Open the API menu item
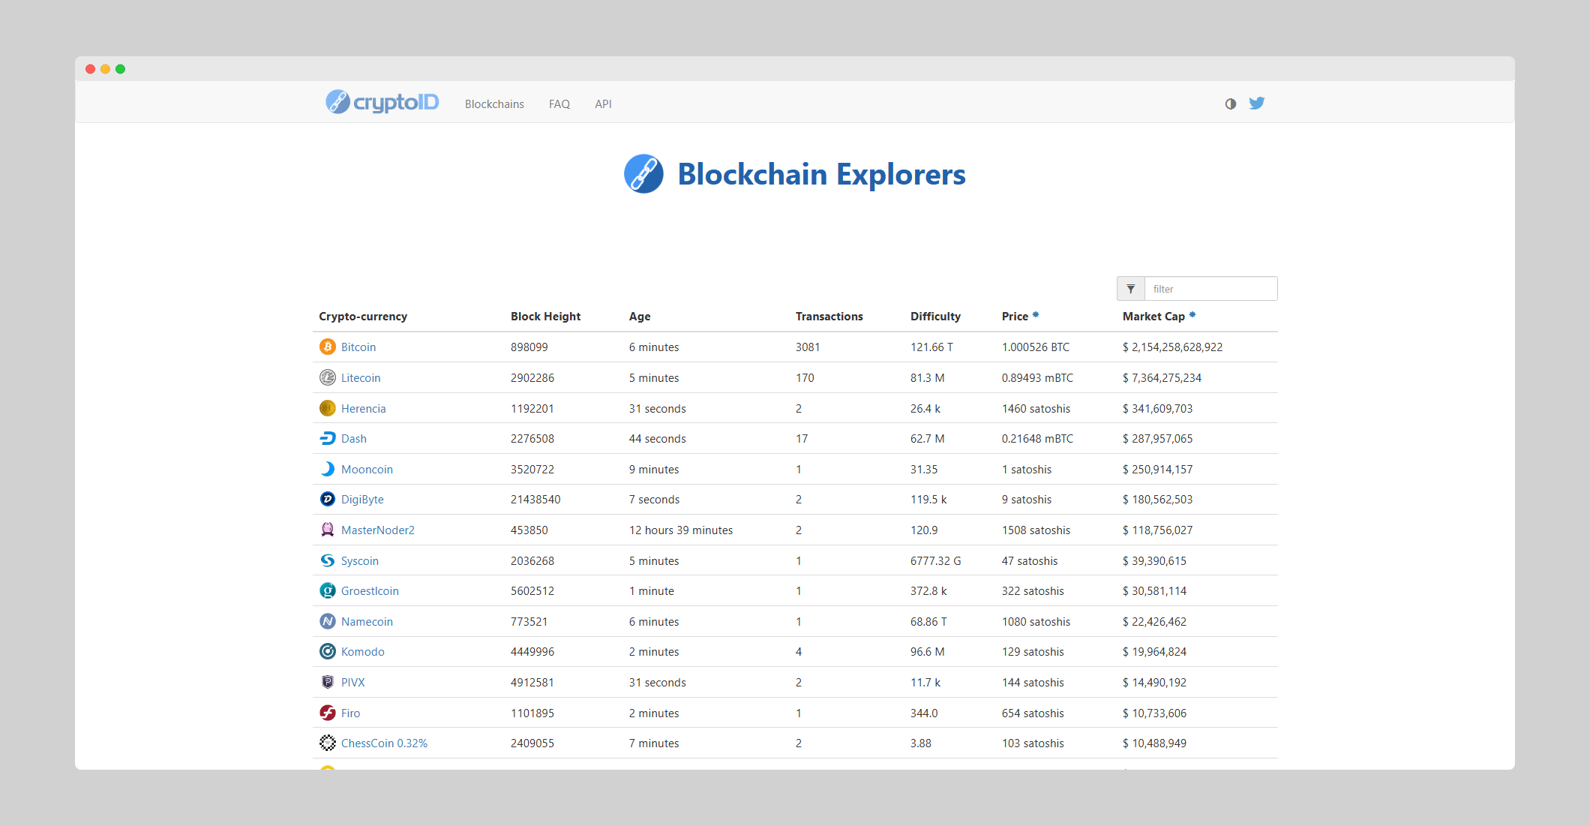 coord(603,104)
